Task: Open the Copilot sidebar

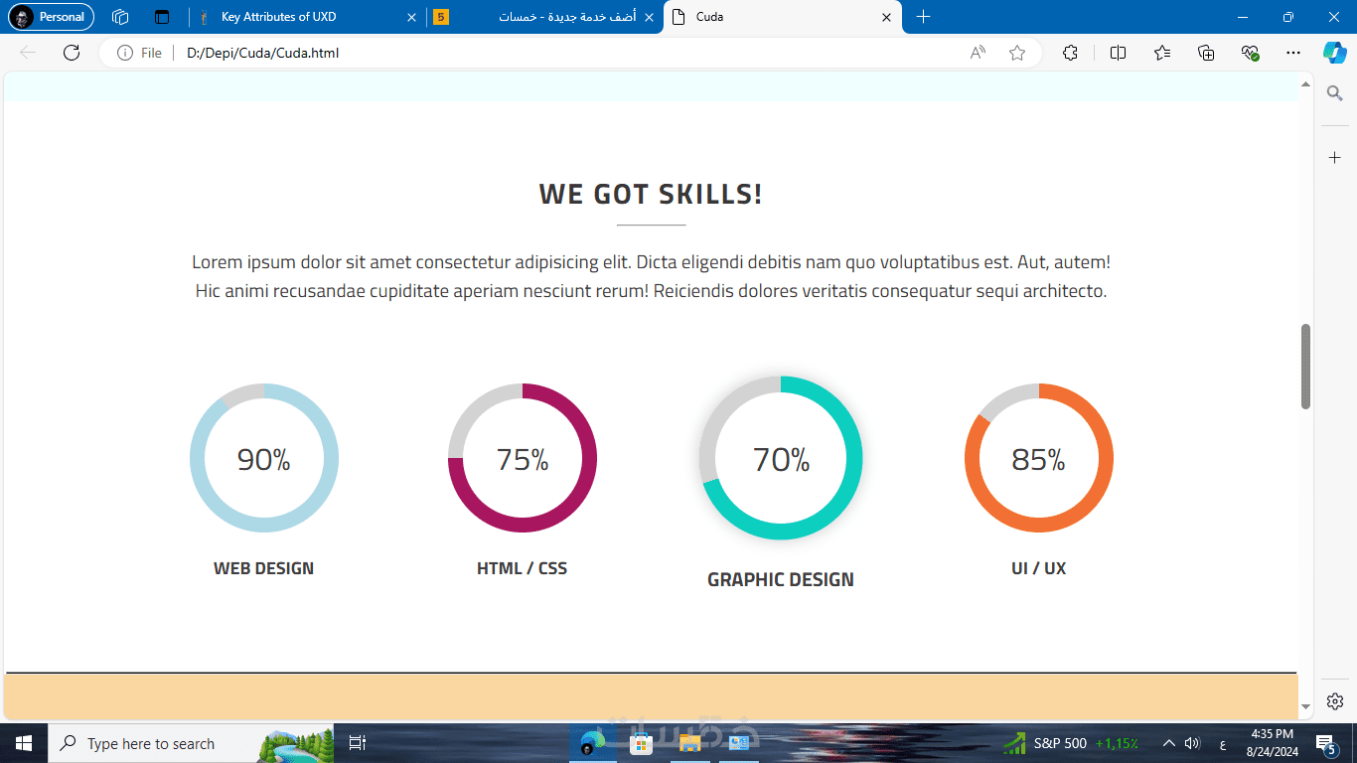Action: 1334,53
